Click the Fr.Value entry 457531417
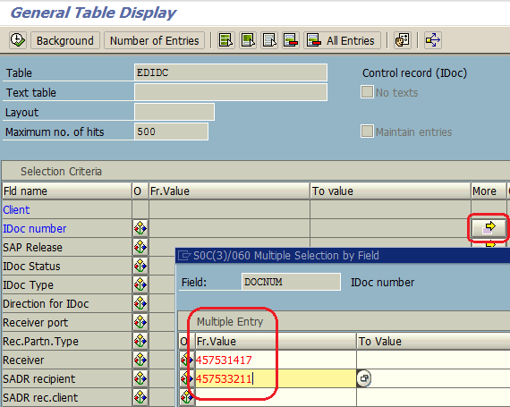This screenshot has width=510, height=407. (276, 360)
